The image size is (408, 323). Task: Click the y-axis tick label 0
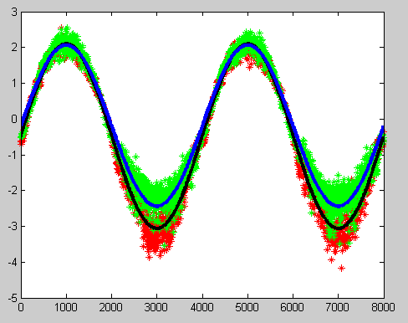[14, 119]
